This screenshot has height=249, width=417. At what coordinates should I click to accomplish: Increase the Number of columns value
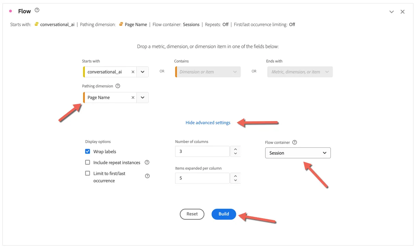click(235, 149)
